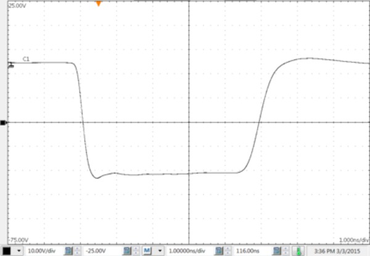Open the dropdown next to the black color swatch

tap(19, 251)
